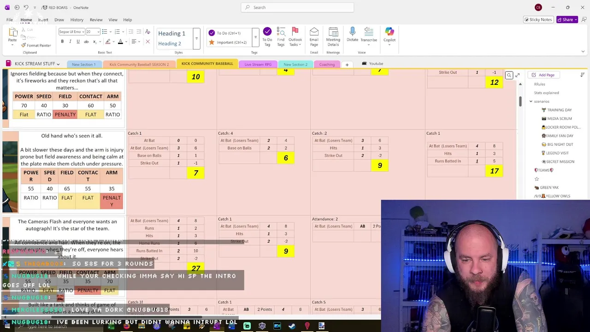The image size is (590, 332).
Task: Click the Undo icon in title bar
Action: tap(26, 7)
